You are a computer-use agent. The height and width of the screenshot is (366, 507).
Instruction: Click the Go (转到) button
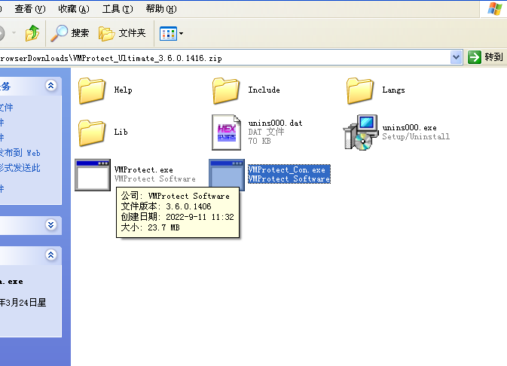point(486,57)
